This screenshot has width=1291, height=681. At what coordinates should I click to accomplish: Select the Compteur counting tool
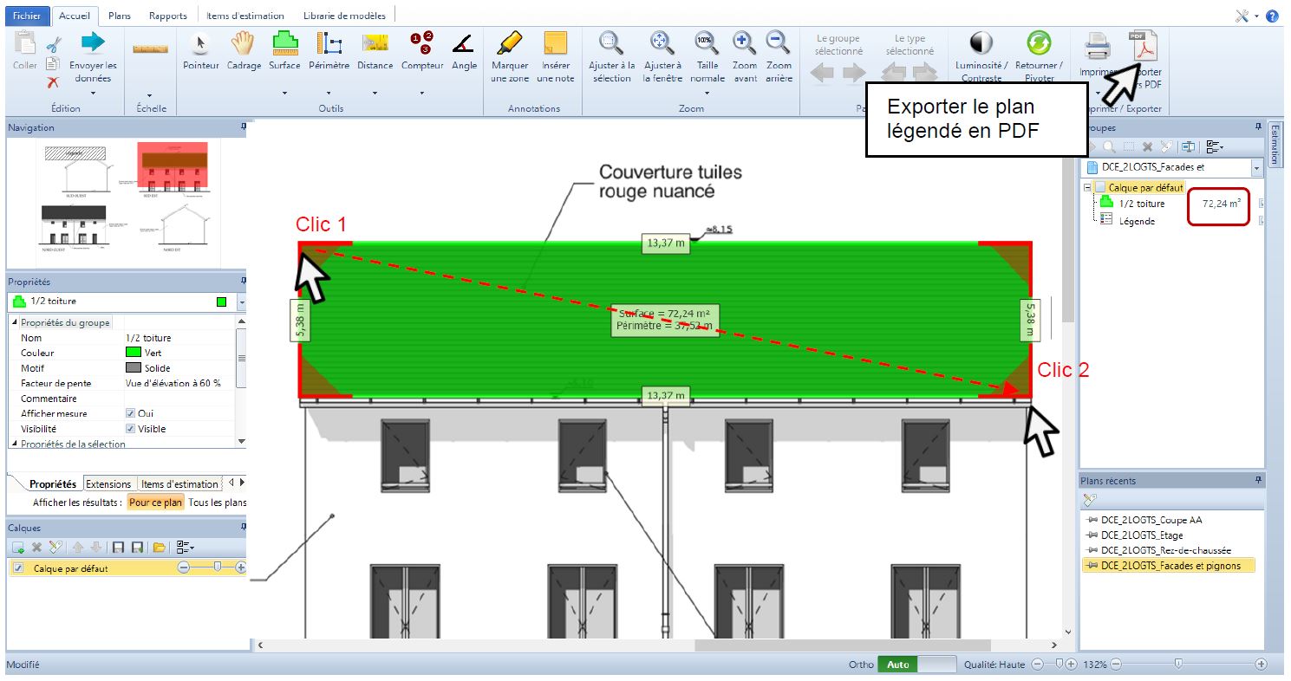421,50
